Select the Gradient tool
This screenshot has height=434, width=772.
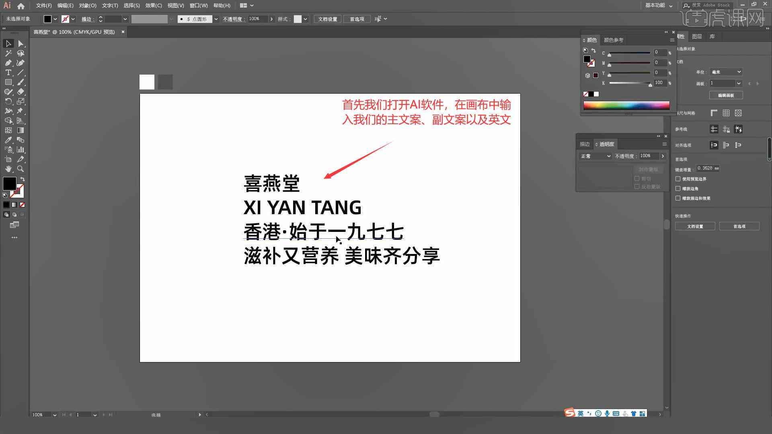21,130
